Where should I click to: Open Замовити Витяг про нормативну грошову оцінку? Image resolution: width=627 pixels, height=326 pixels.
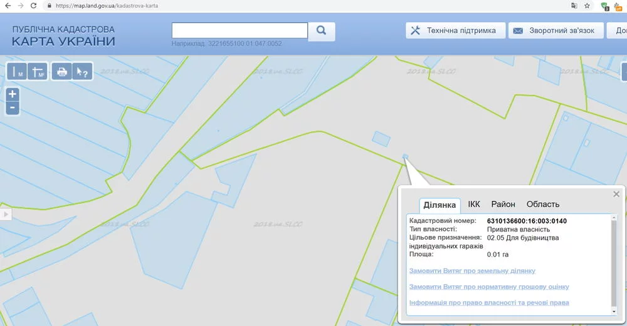[489, 287]
